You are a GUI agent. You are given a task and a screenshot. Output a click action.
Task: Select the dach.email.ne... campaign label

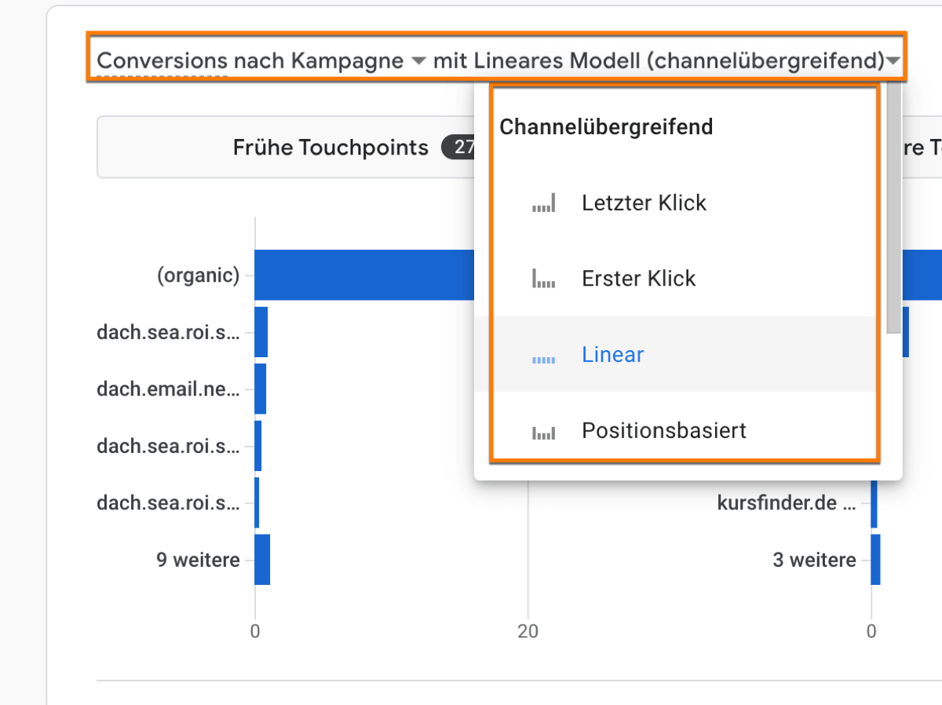point(170,389)
